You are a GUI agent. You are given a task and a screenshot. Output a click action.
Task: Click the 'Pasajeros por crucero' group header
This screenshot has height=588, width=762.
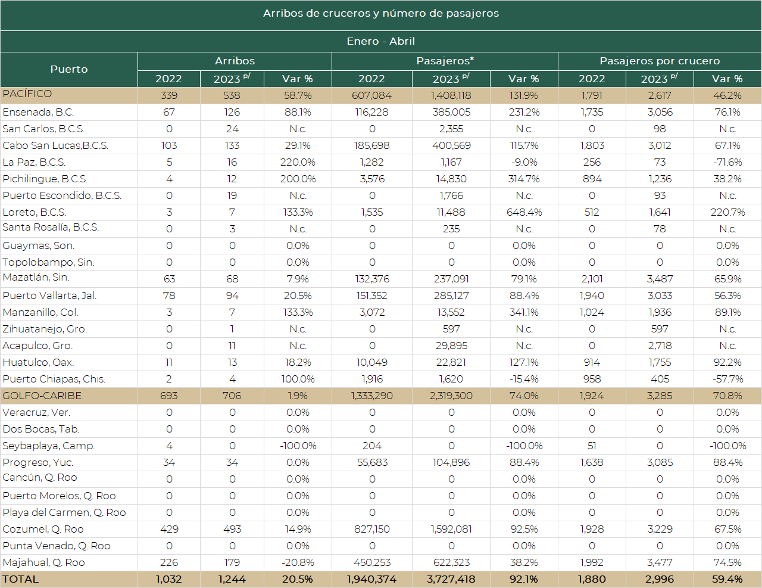pos(660,61)
